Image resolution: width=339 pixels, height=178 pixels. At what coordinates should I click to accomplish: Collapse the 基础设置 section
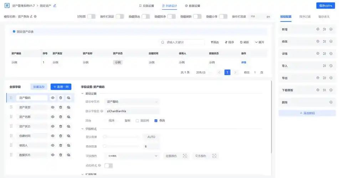coord(82,94)
